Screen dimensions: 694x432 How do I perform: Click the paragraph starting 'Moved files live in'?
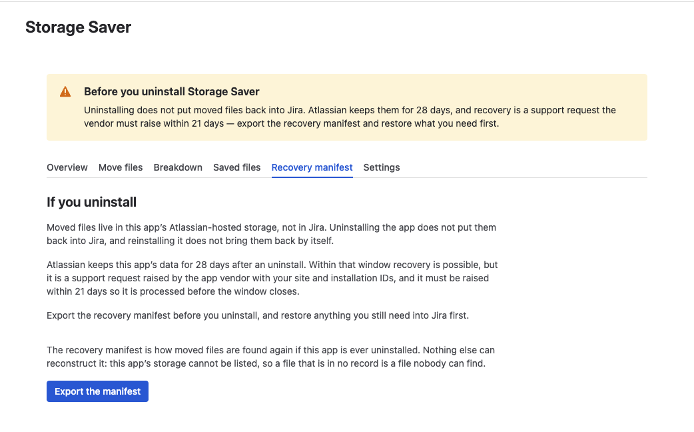271,234
